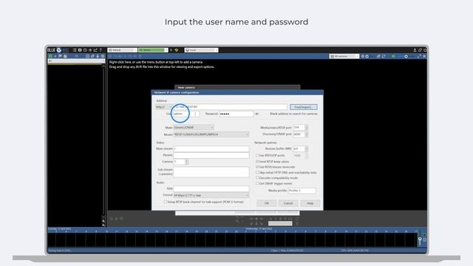Click the Params input field

pos(211,155)
